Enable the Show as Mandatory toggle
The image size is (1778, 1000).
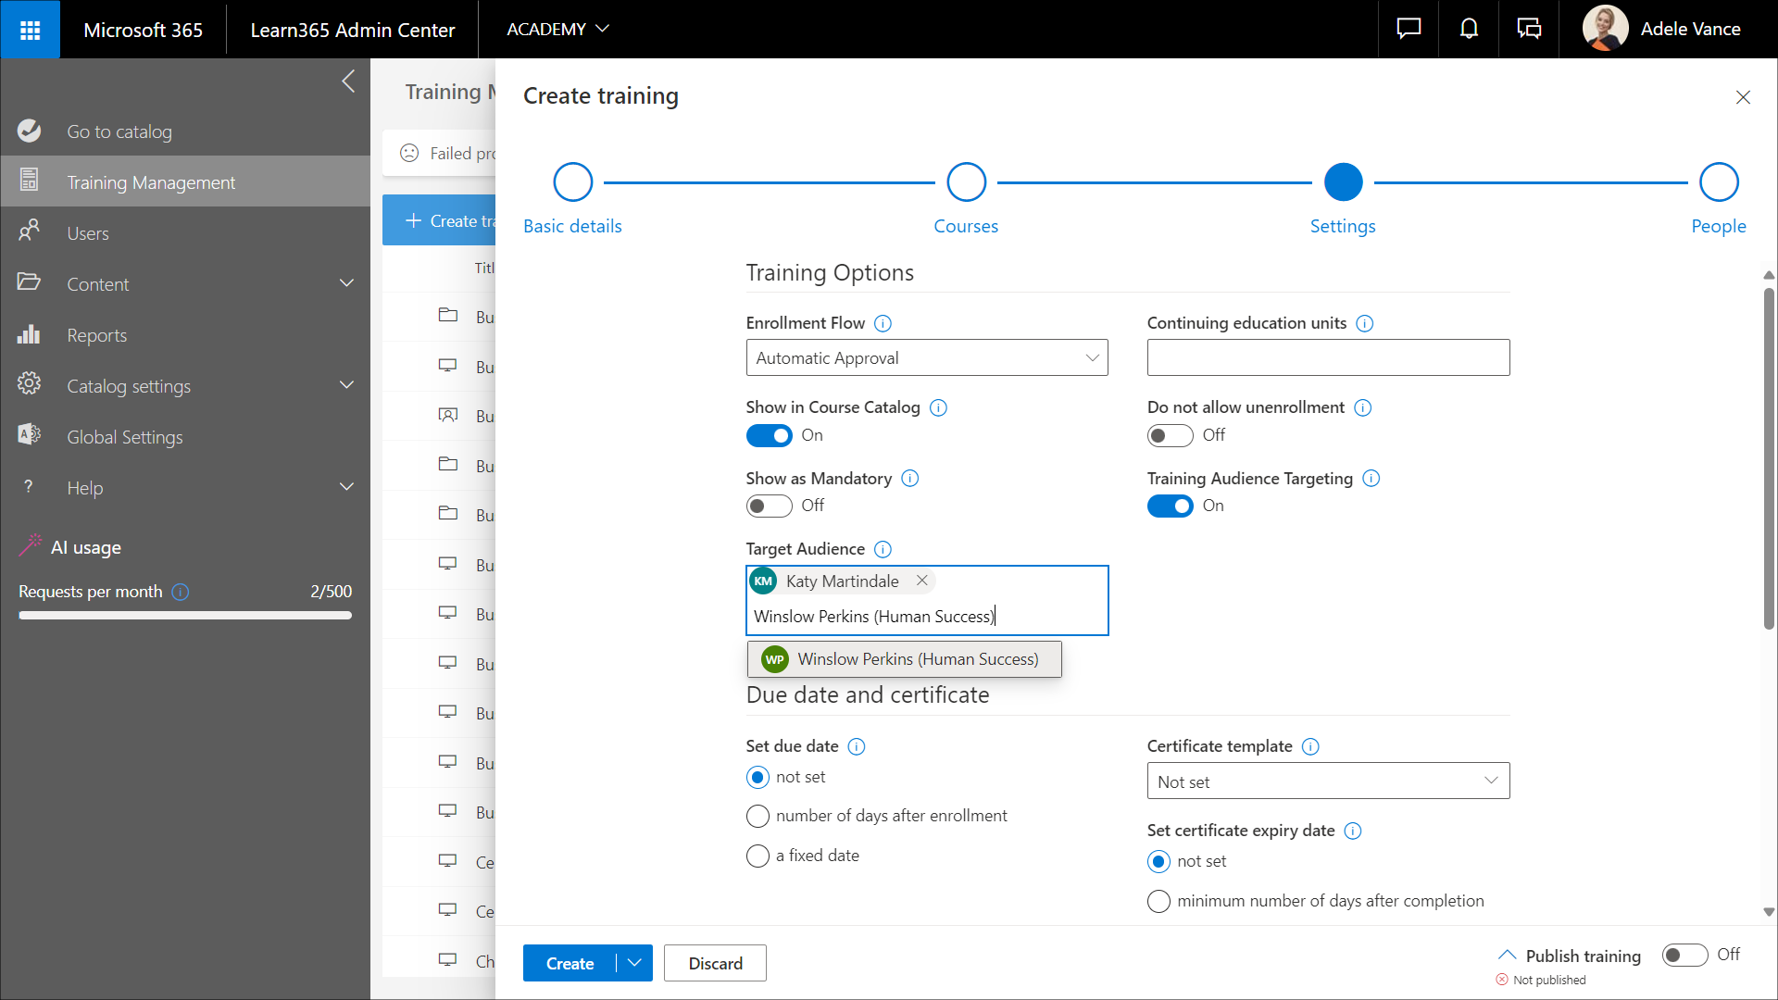(x=769, y=506)
